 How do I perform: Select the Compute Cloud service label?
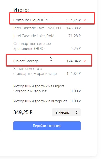pos(27,20)
